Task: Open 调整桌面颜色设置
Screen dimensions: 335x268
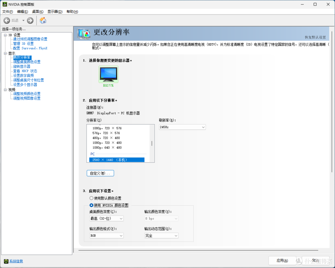Action: pos(27,62)
